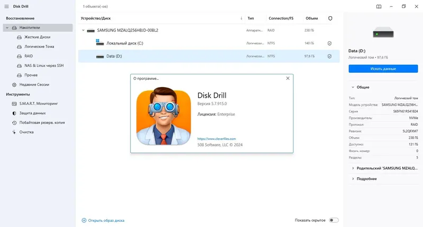Toggle the Показать скрытое switch
423x227 pixels.
[x=334, y=220]
